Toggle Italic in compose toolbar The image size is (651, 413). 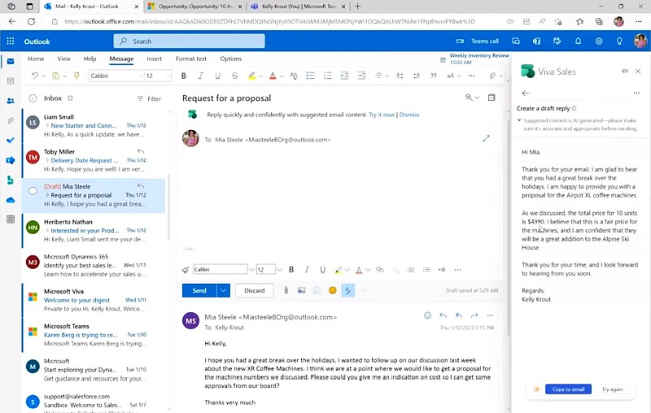pyautogui.click(x=307, y=270)
